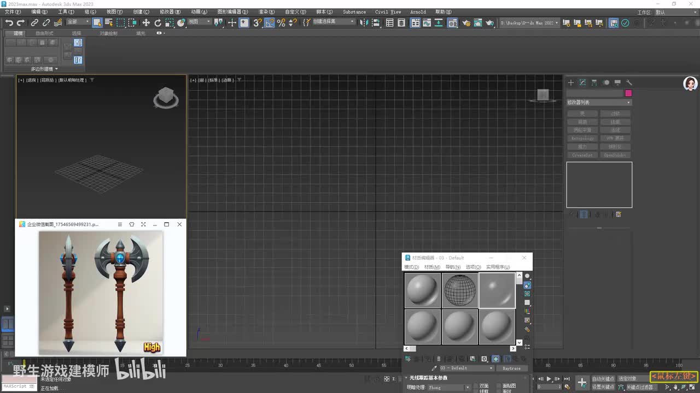Screen dimensions: 700x393
Task: Click the large plus Set Keys button
Action: click(x=582, y=383)
